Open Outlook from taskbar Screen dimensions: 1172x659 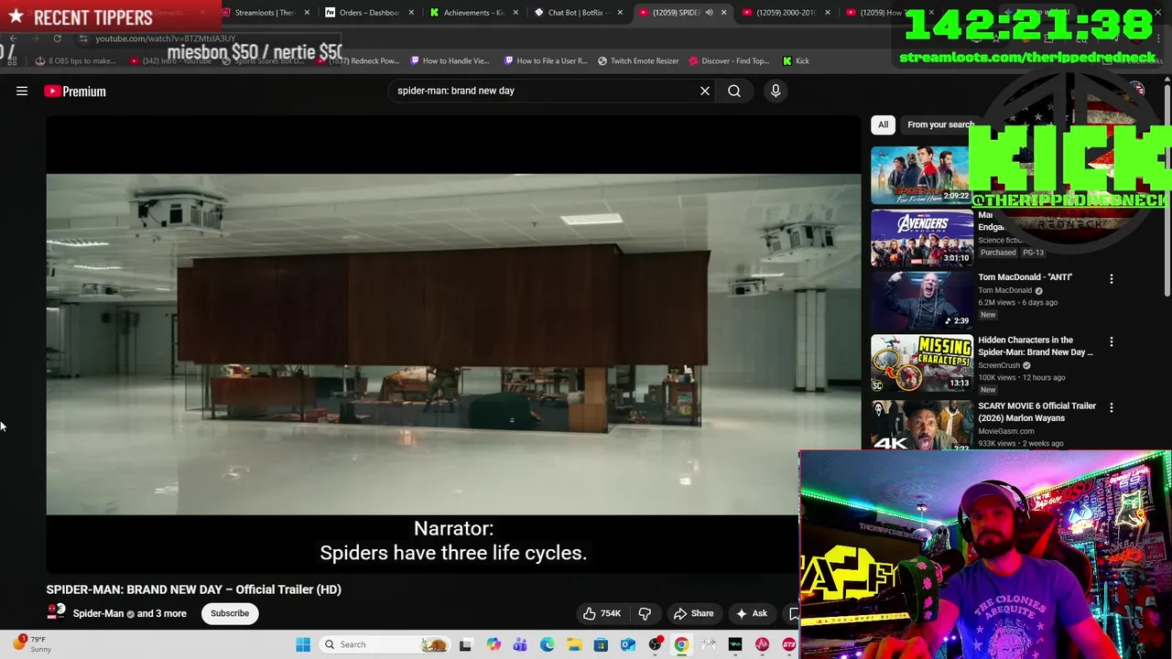pos(628,644)
